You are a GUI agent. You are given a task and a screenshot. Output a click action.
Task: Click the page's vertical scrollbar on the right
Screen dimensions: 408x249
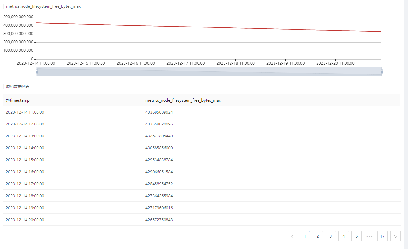[406, 124]
